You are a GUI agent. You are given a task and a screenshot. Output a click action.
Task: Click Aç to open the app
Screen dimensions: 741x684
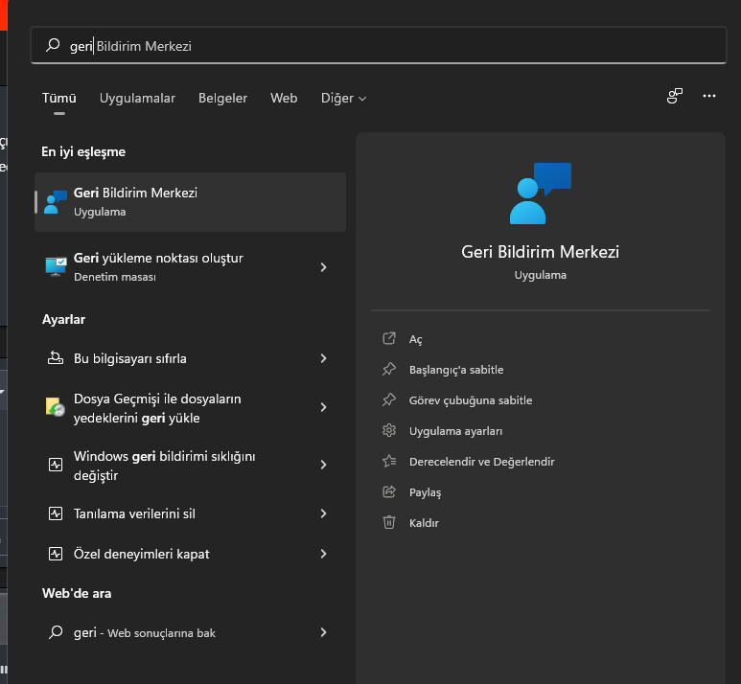tap(415, 339)
